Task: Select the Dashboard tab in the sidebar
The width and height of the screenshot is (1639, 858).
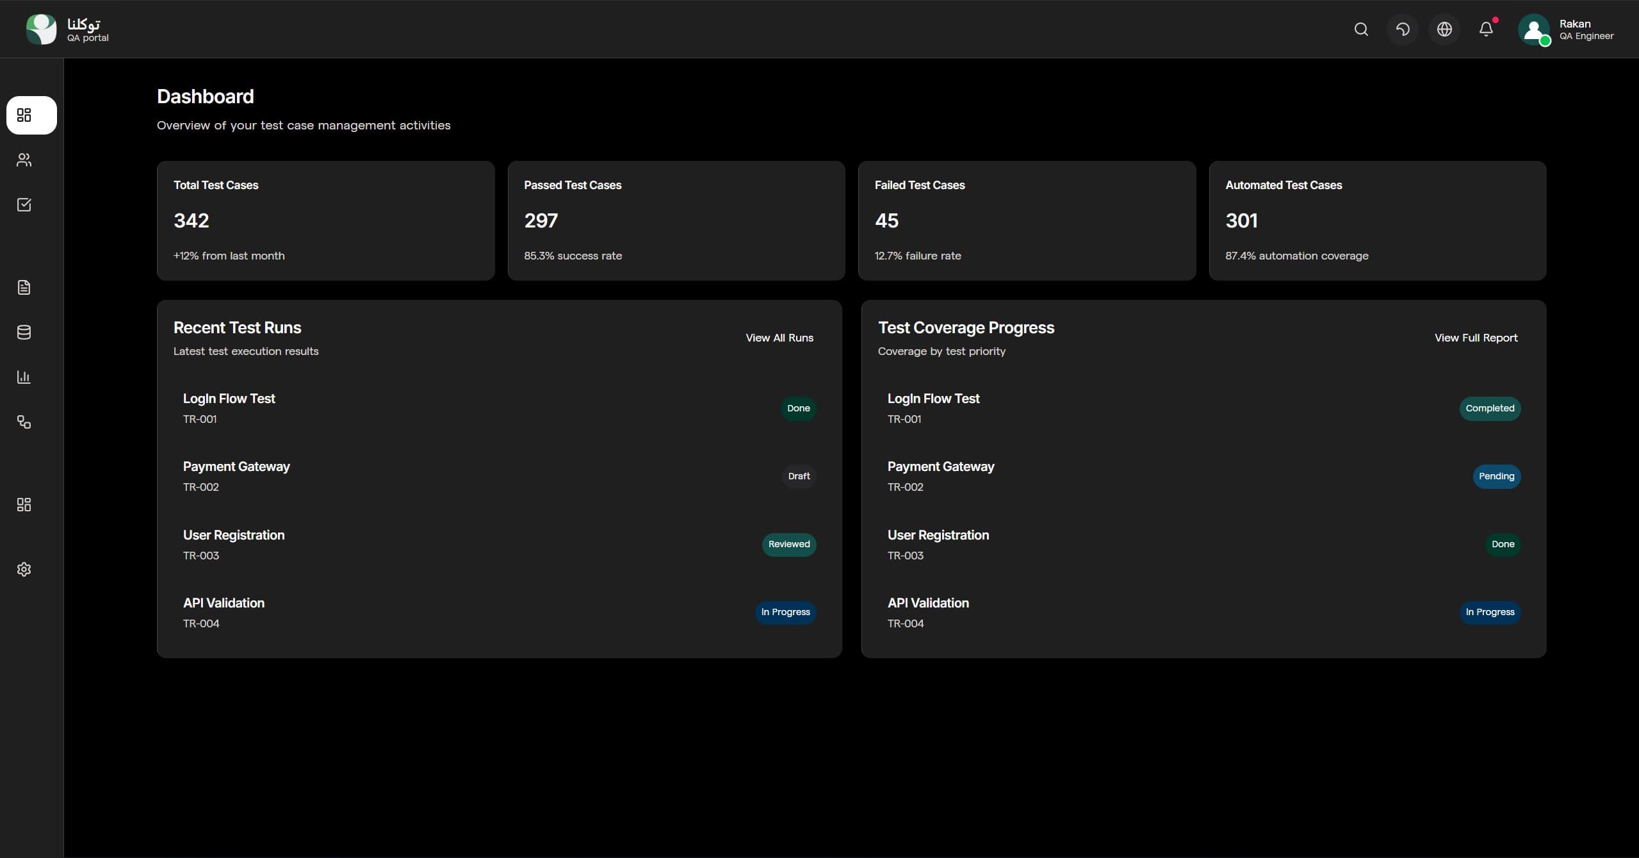Action: click(31, 115)
